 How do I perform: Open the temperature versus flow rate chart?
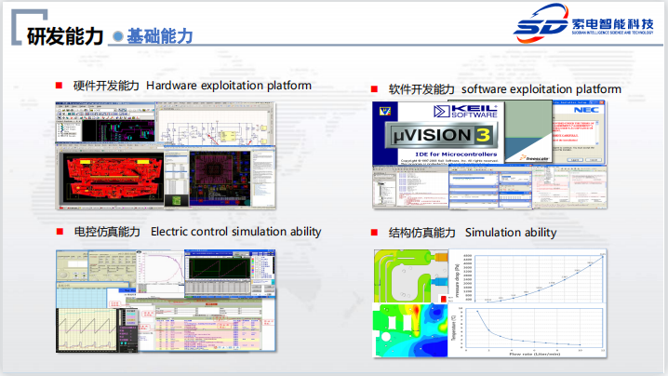coord(528,330)
